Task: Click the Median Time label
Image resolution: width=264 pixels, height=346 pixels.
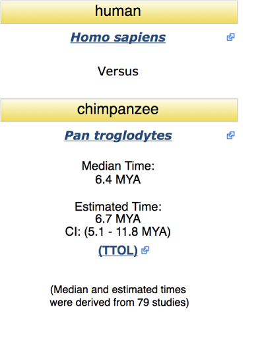Action: pos(118,166)
